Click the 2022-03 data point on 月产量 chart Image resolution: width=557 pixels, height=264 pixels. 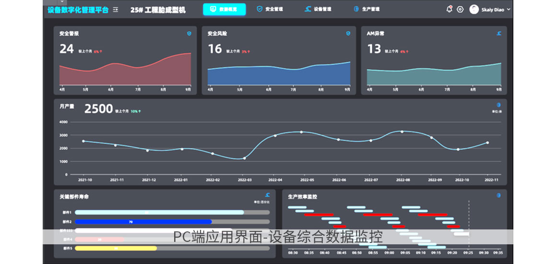(244, 158)
